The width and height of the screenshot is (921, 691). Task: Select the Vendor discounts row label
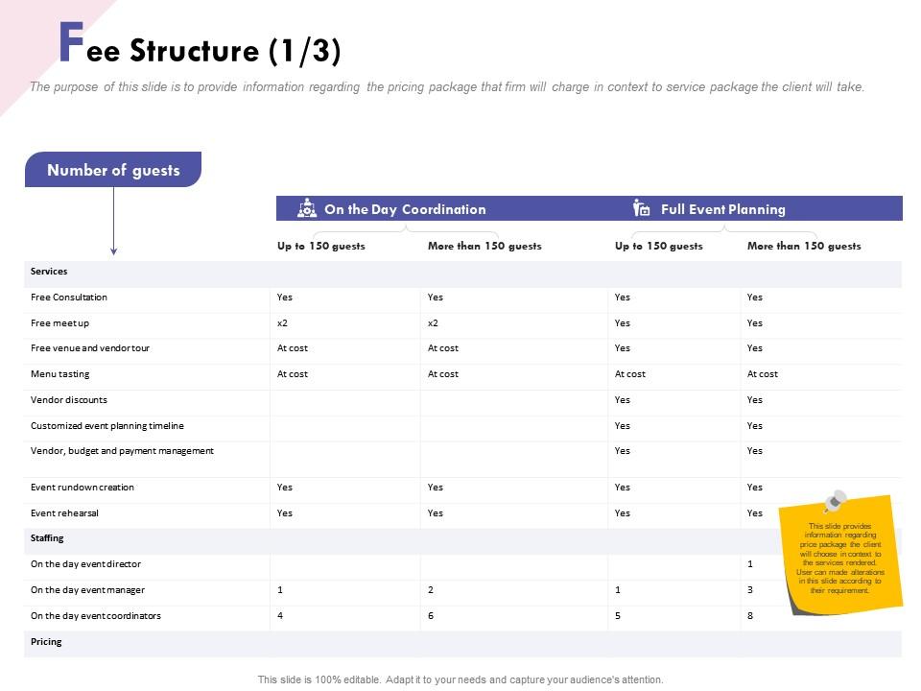[69, 400]
